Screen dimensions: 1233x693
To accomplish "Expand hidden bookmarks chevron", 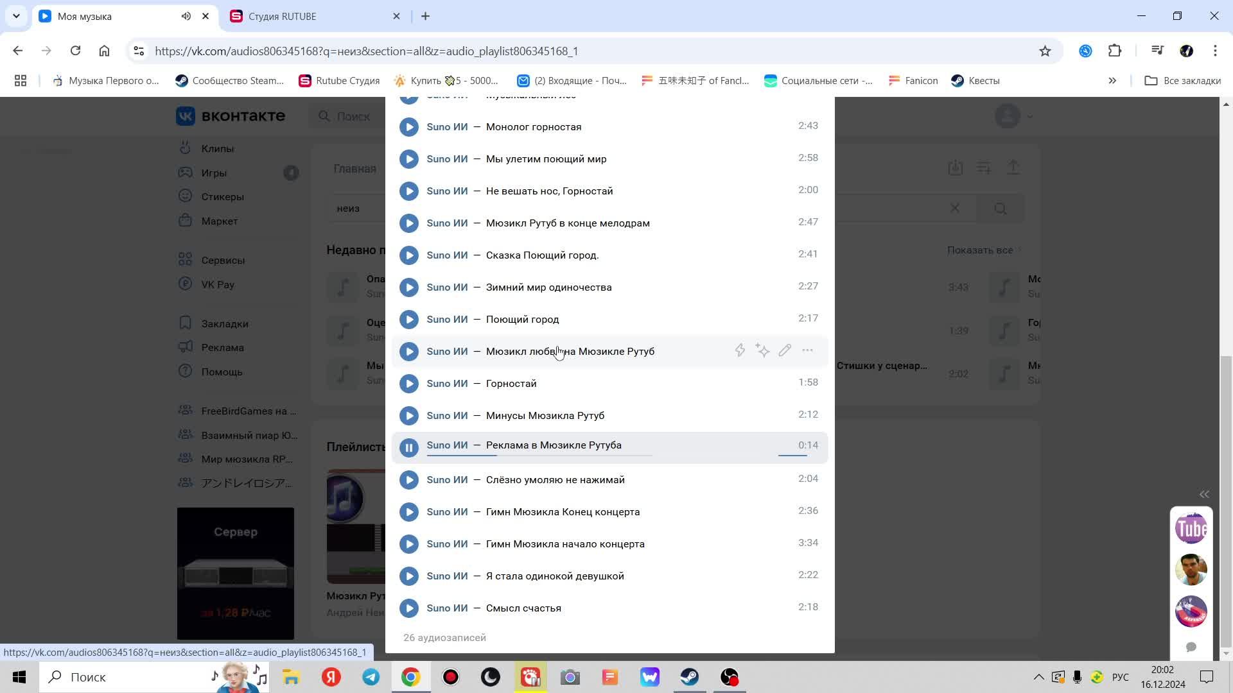I will (1112, 80).
